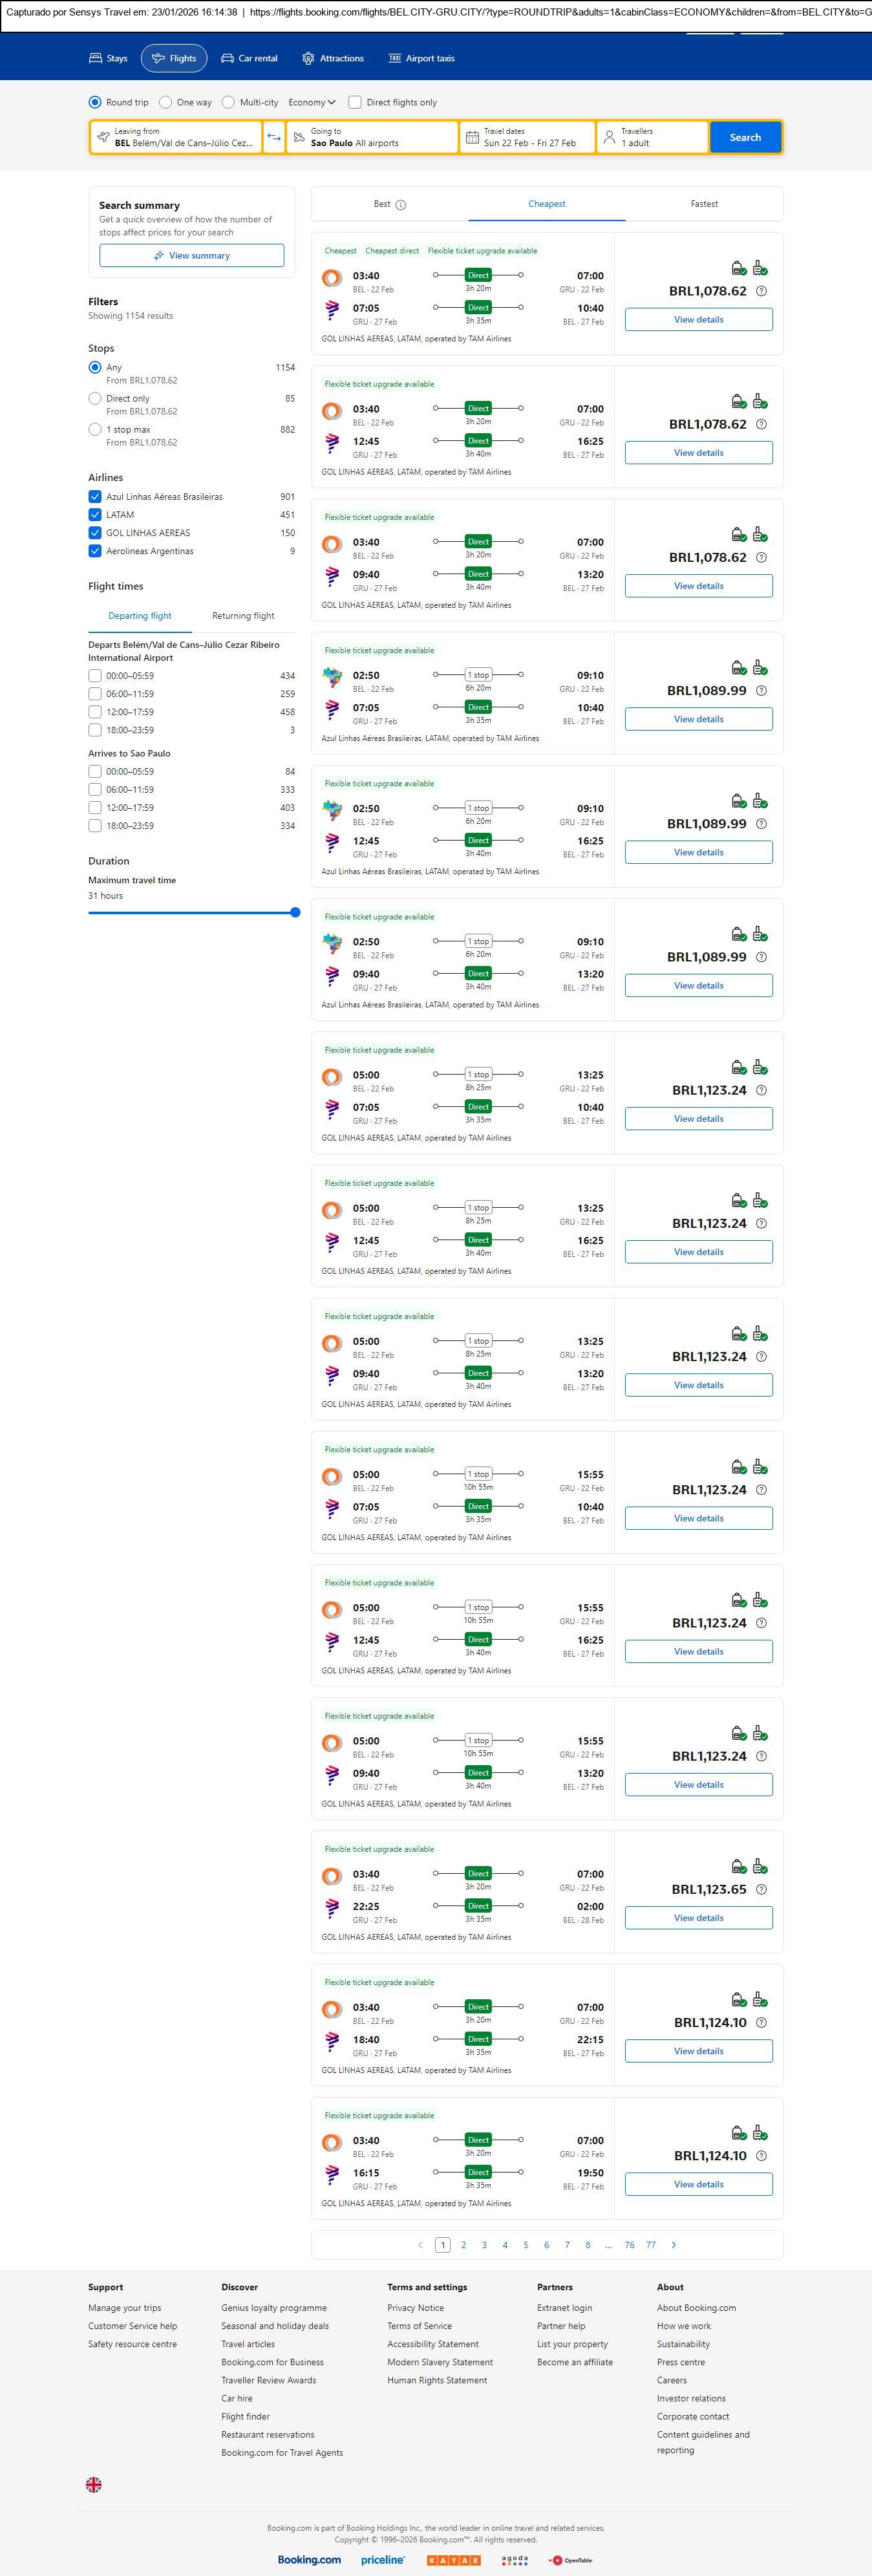Click the Car rental car icon

point(228,59)
